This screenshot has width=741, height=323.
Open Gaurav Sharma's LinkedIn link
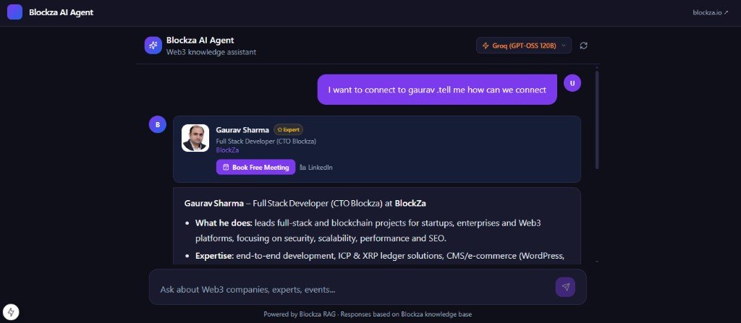pos(316,167)
